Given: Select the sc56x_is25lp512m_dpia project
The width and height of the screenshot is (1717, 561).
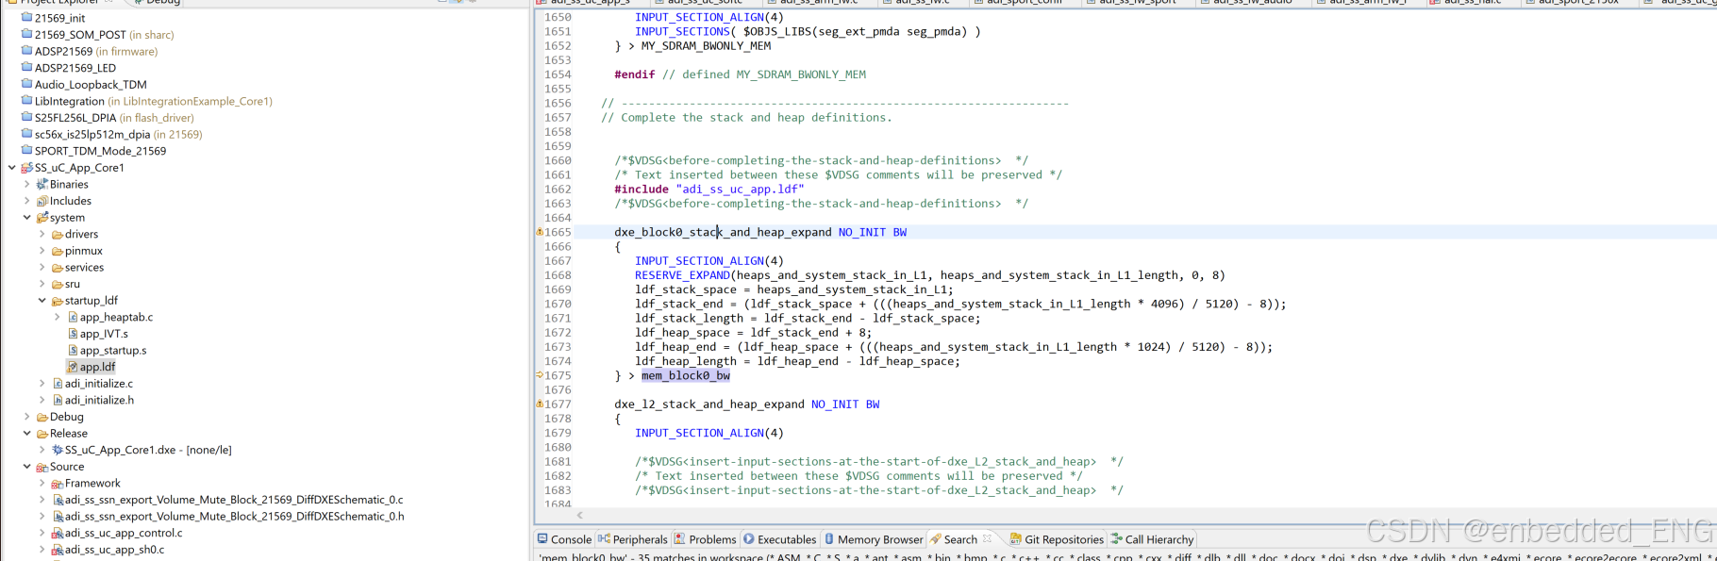Looking at the screenshot, I should point(111,134).
